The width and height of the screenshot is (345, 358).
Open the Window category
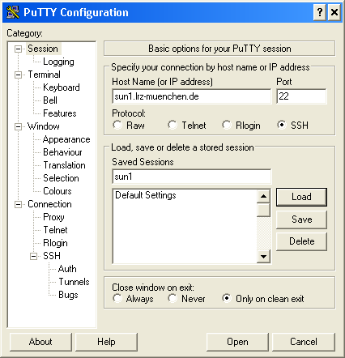pyautogui.click(x=44, y=126)
